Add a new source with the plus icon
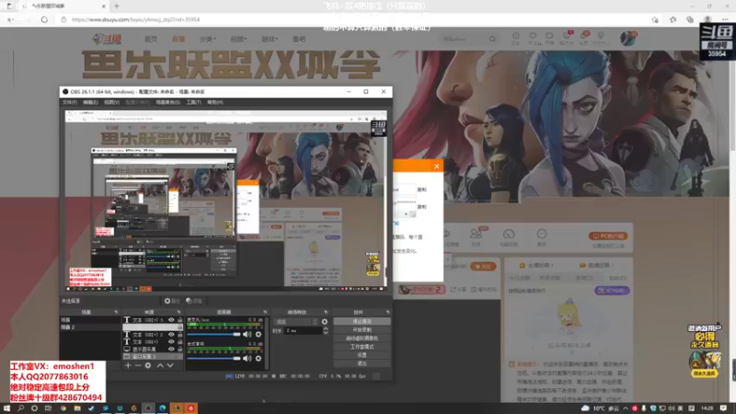Image resolution: width=736 pixels, height=414 pixels. pyautogui.click(x=128, y=365)
